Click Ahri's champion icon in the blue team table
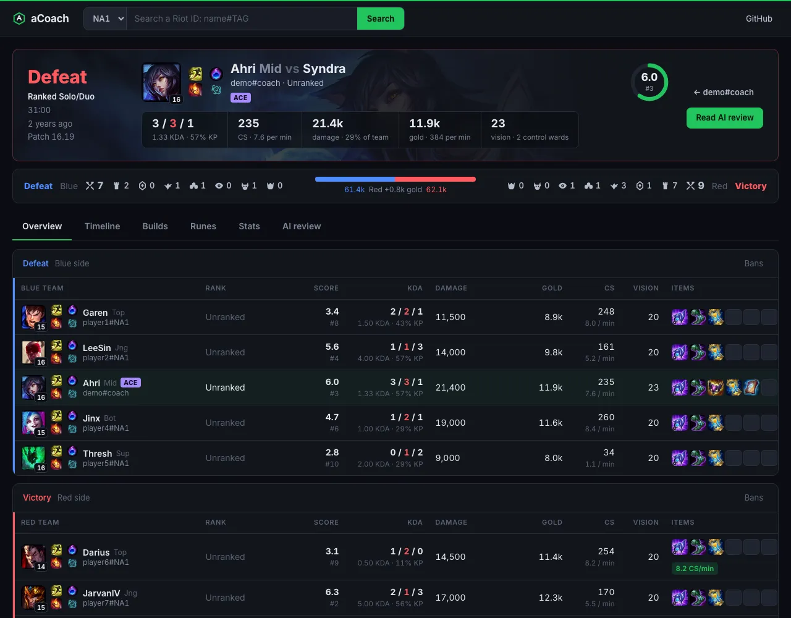 [33, 387]
